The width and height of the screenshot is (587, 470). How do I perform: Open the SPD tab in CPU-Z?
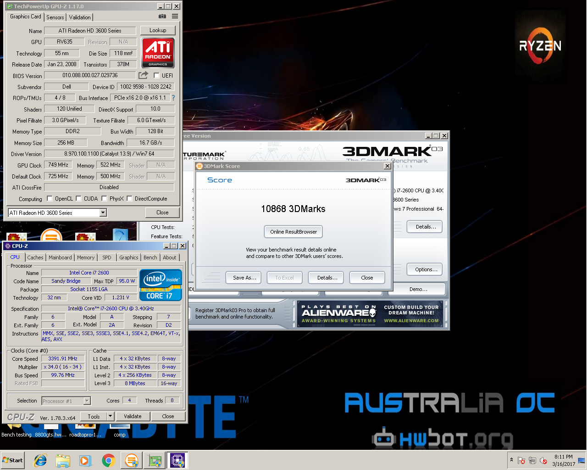(107, 257)
